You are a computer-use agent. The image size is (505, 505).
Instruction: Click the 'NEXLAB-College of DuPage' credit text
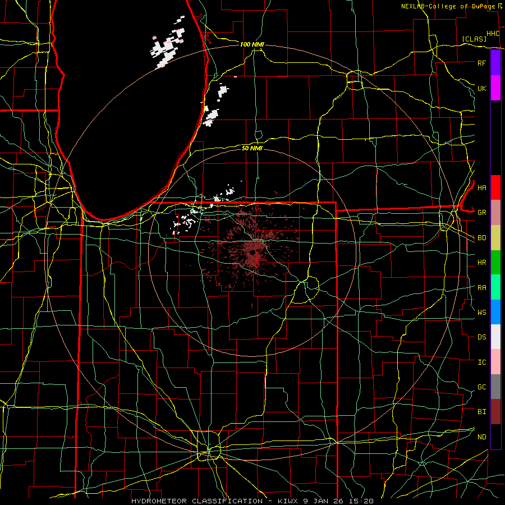coord(448,6)
